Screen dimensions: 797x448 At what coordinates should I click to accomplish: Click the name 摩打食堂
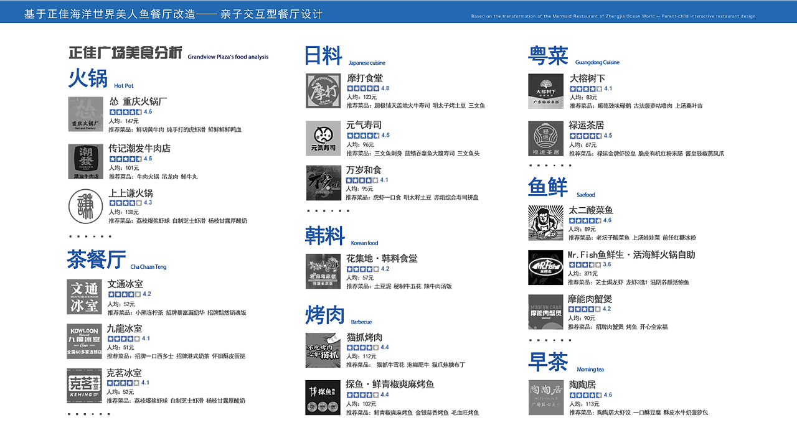pos(365,78)
